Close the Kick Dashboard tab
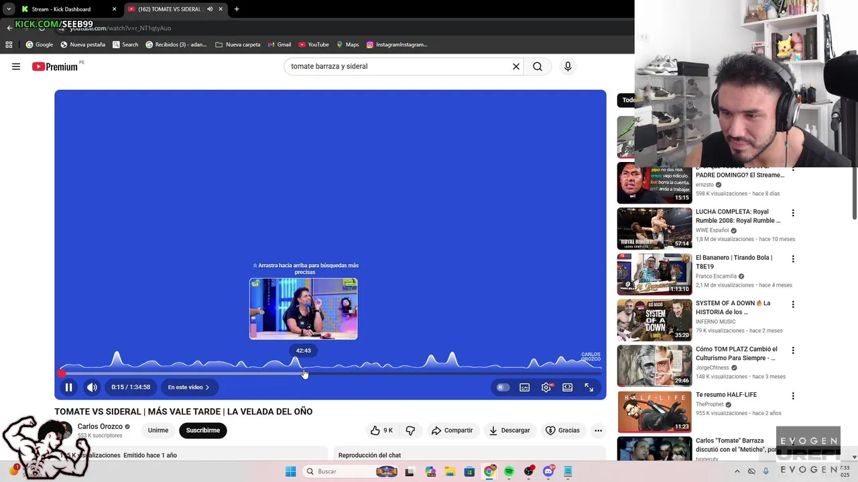The image size is (858, 482). [114, 9]
